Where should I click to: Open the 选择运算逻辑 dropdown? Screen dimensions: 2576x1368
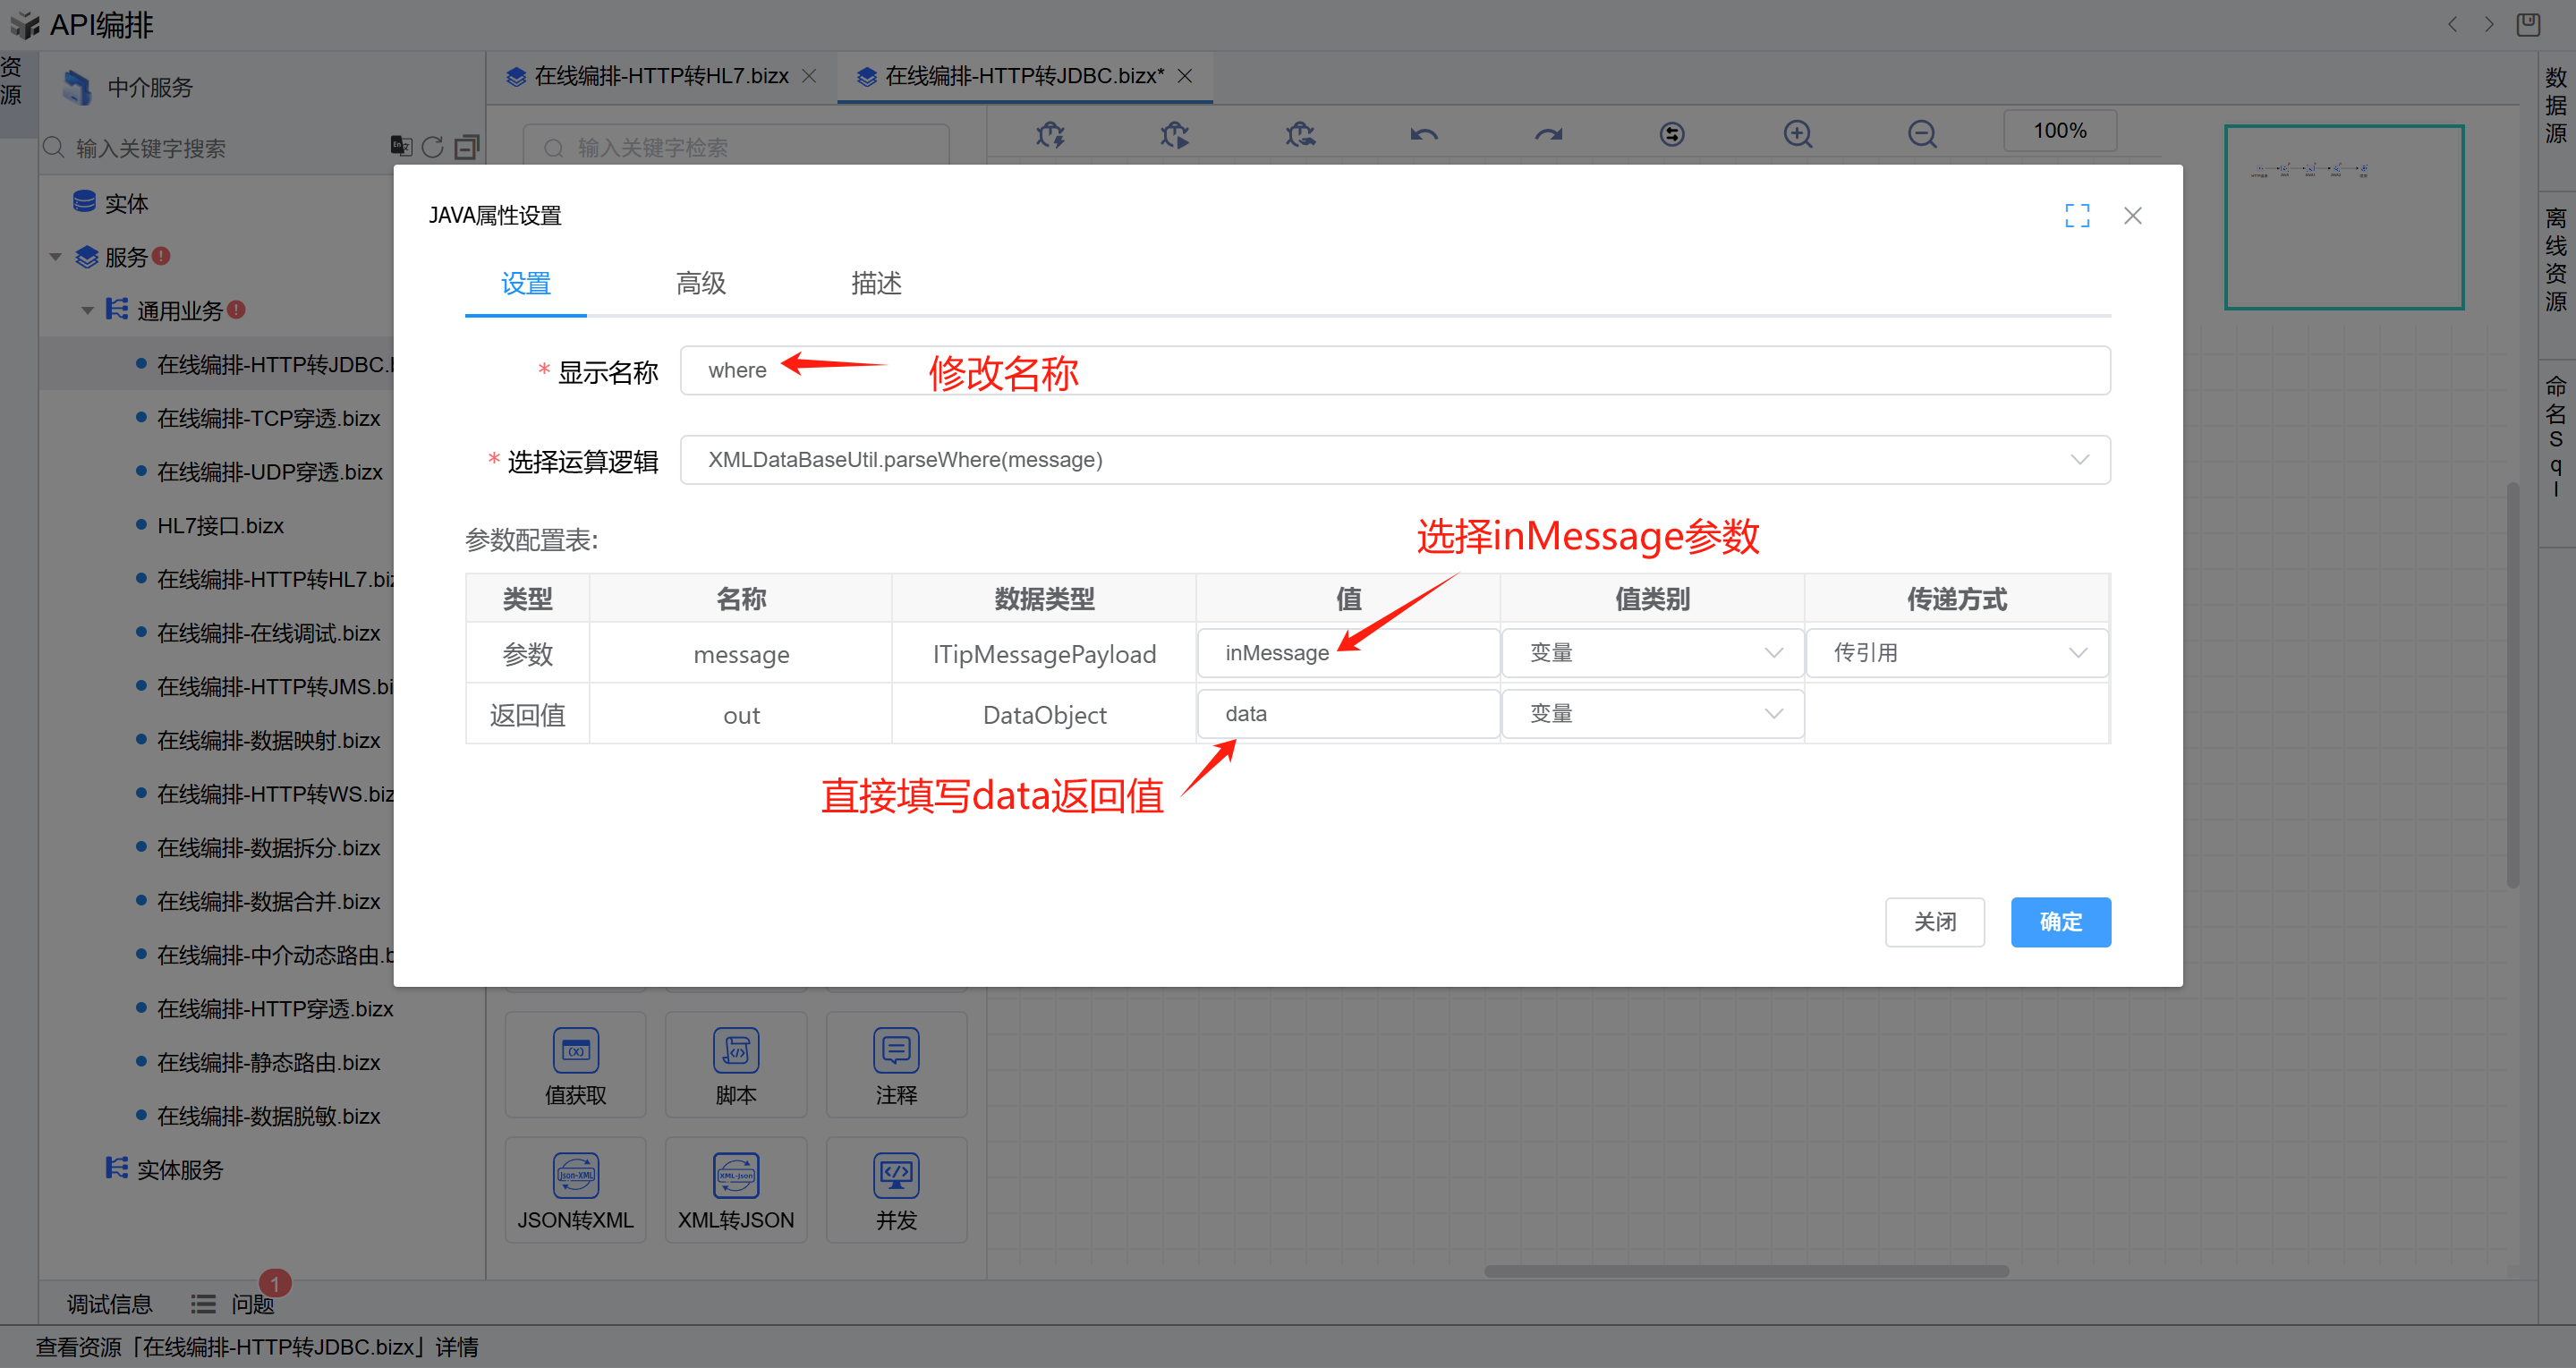[1395, 460]
